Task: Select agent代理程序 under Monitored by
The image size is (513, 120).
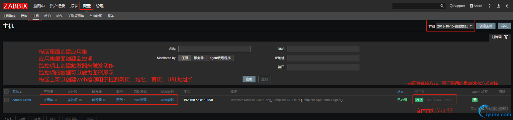Action: (220, 58)
